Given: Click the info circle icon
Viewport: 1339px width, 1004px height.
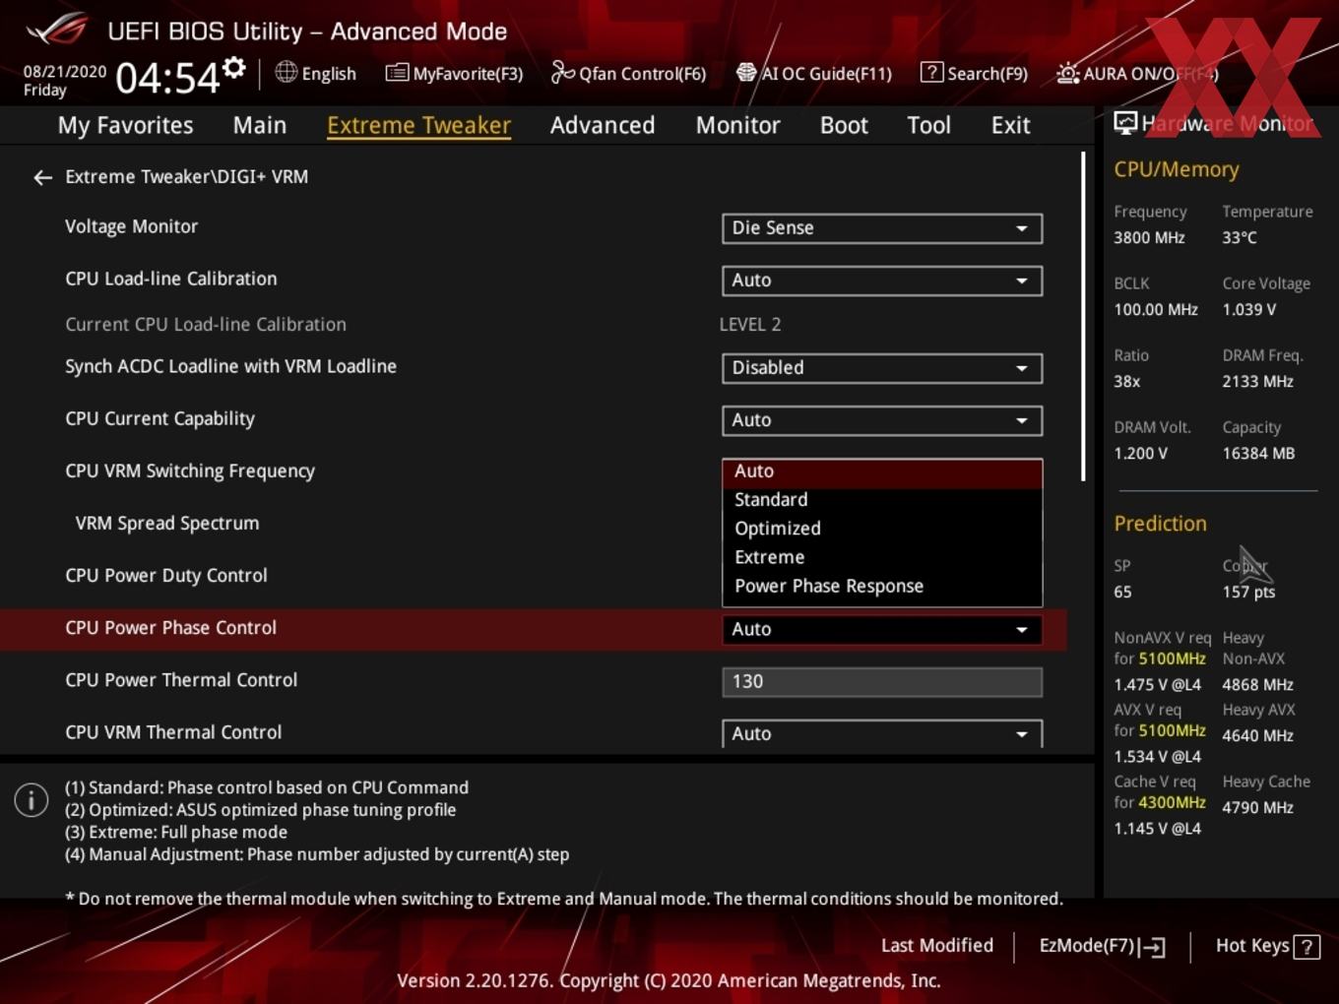Looking at the screenshot, I should (x=32, y=800).
